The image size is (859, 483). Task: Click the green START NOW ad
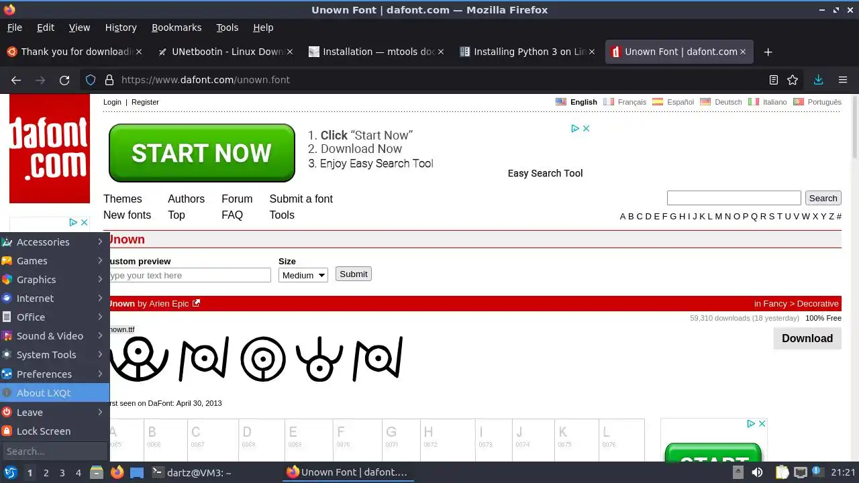click(202, 153)
